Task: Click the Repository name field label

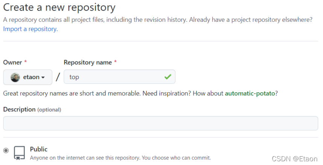Action: tap(88, 62)
